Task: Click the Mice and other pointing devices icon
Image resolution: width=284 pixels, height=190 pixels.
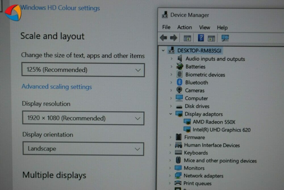Action: [x=178, y=160]
